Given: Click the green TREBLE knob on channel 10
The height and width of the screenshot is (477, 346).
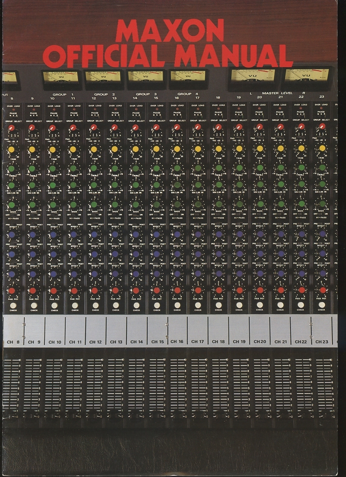Looking at the screenshot, I should [53, 169].
